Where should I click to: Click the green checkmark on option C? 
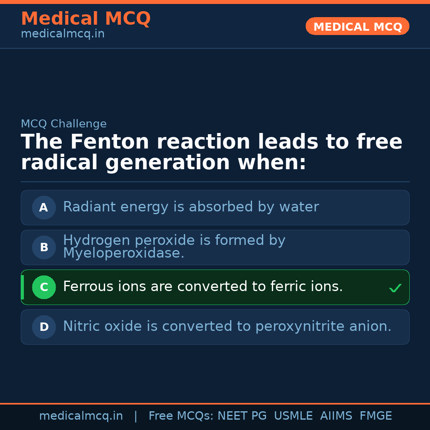click(395, 288)
